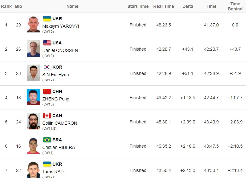Click the Brazil flag icon
The width and height of the screenshot is (246, 182).
[x=47, y=140]
